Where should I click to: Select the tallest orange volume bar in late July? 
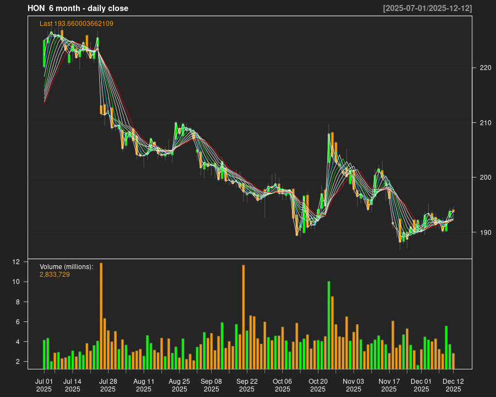101,315
